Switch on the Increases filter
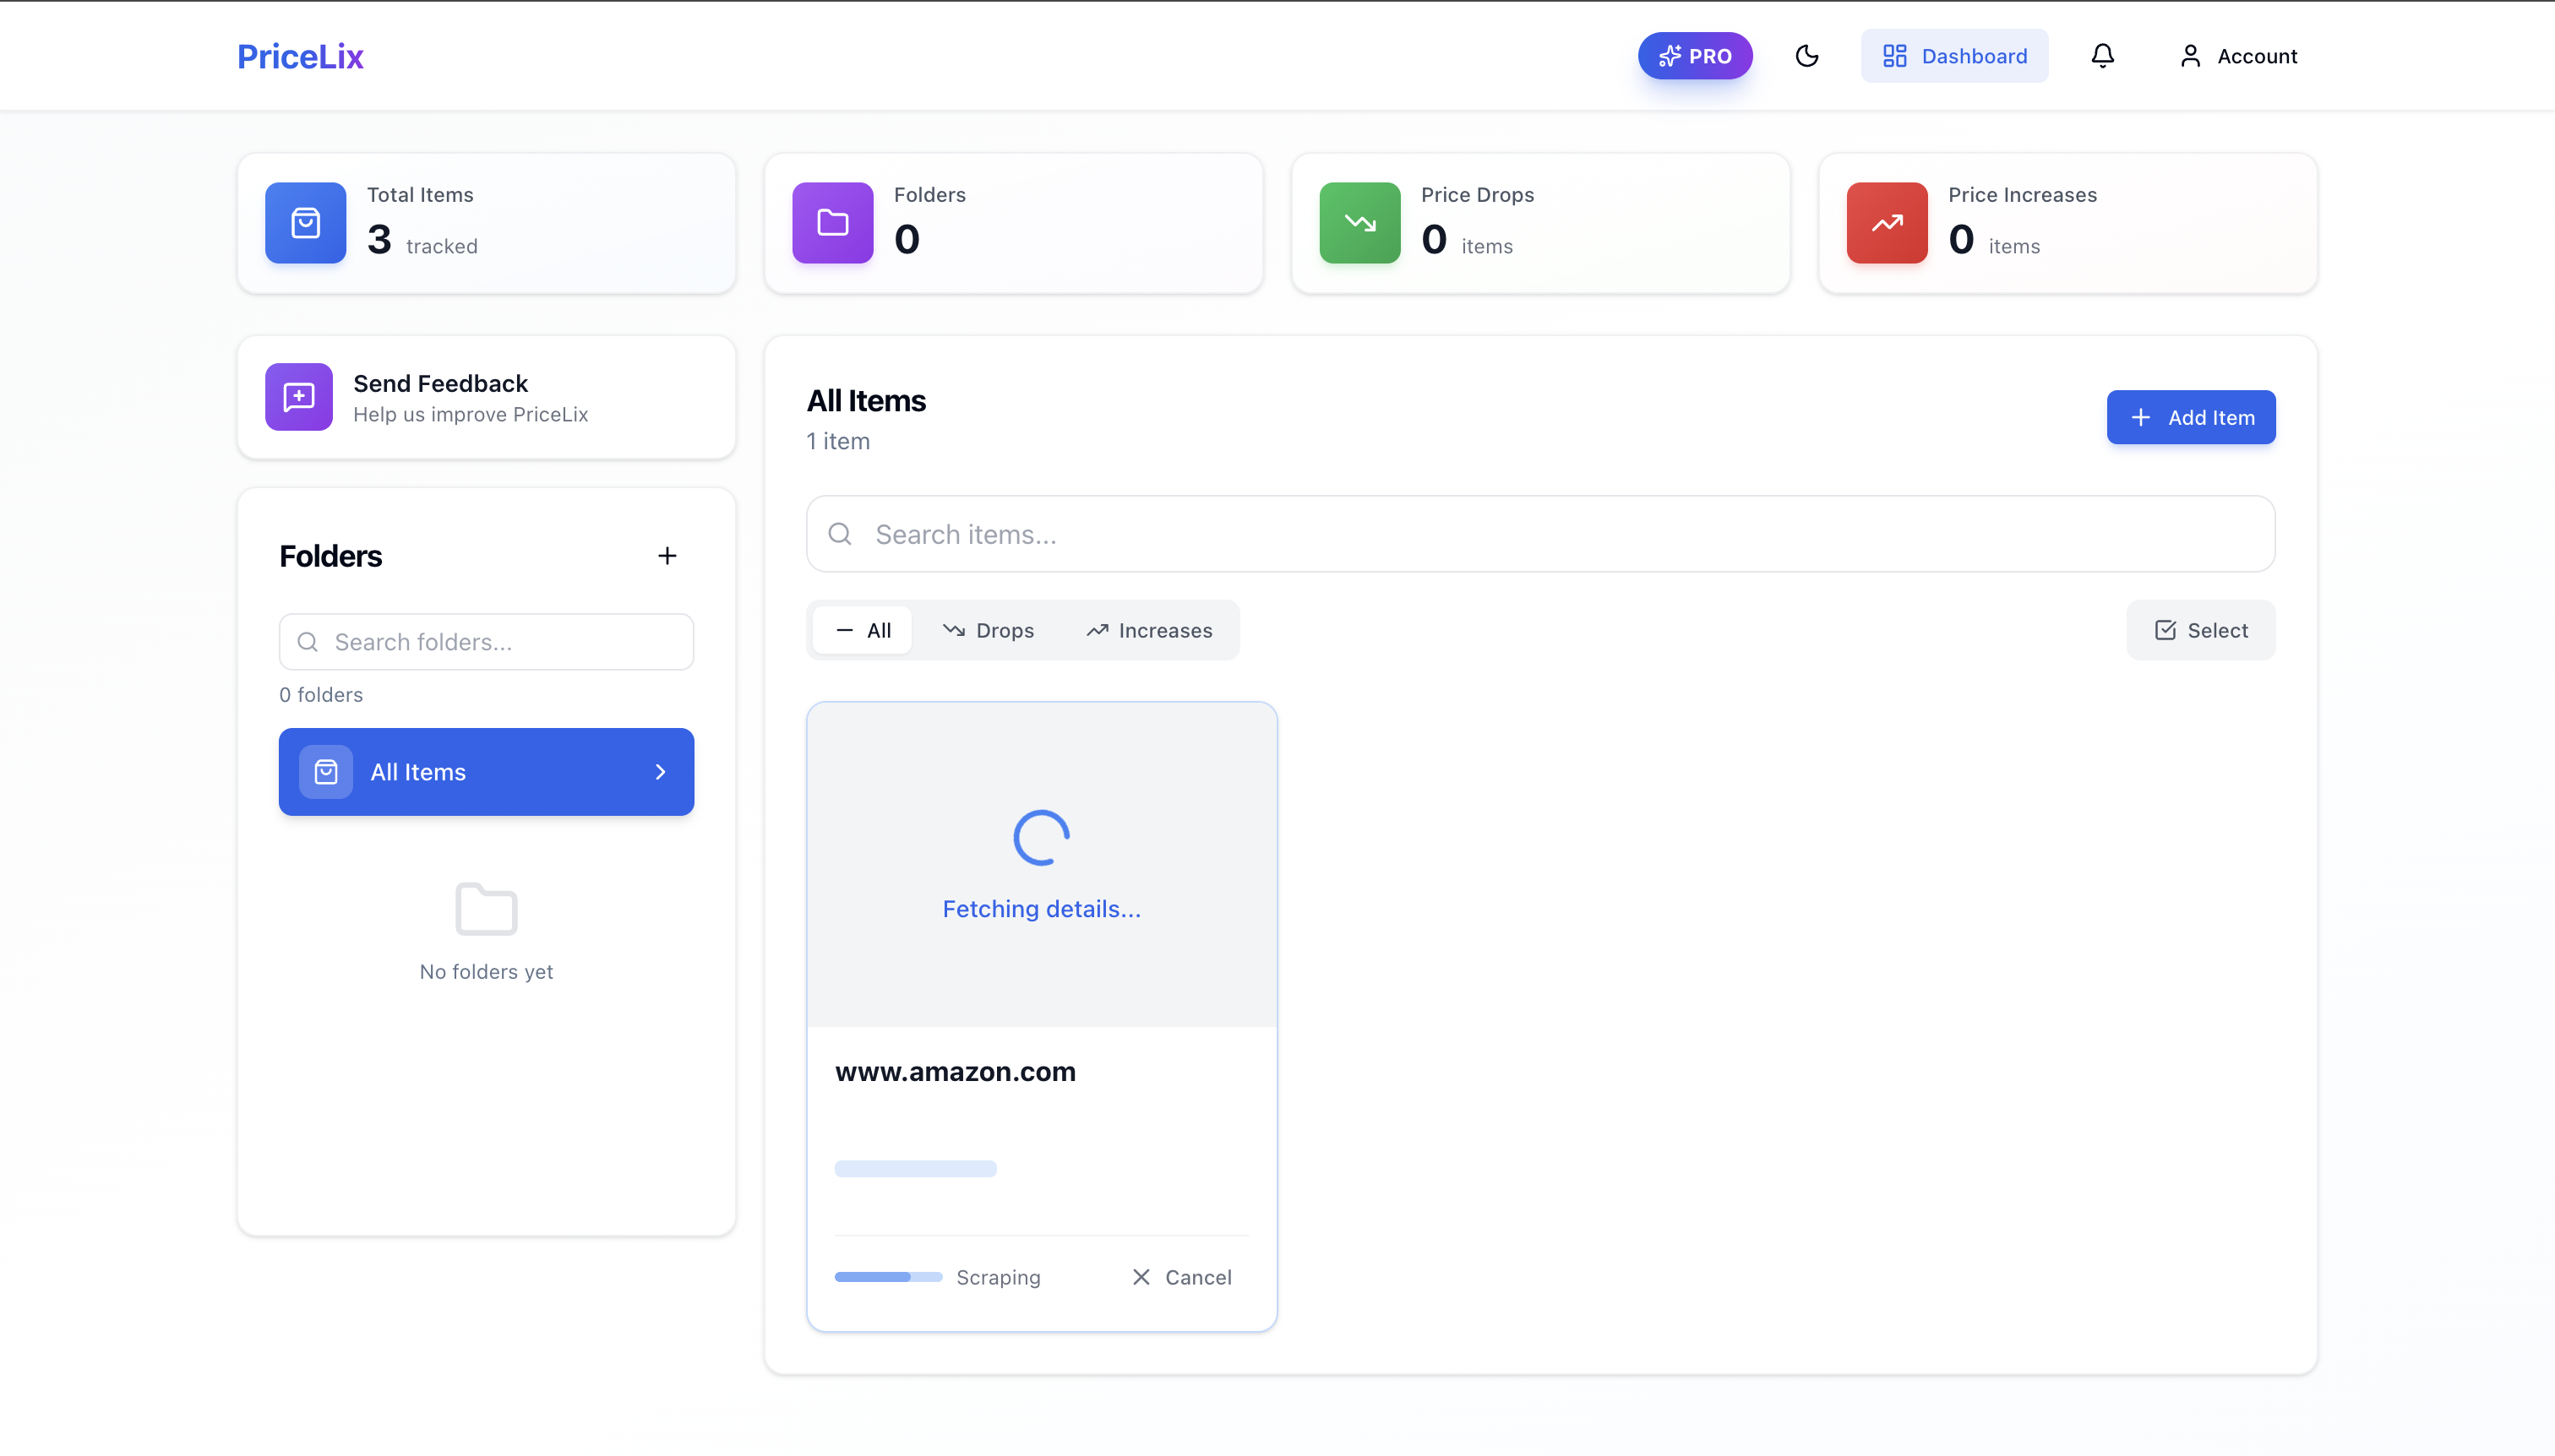Viewport: 2555px width, 1456px height. pos(1148,630)
